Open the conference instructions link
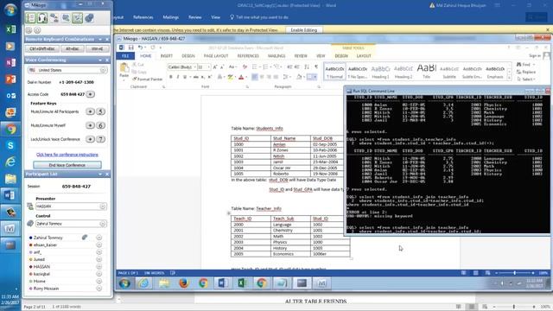The height and width of the screenshot is (311, 553). [67, 155]
